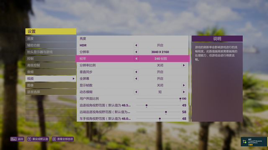
Task: Click right arrow for 动态模糊 setting
Action: (x=184, y=92)
